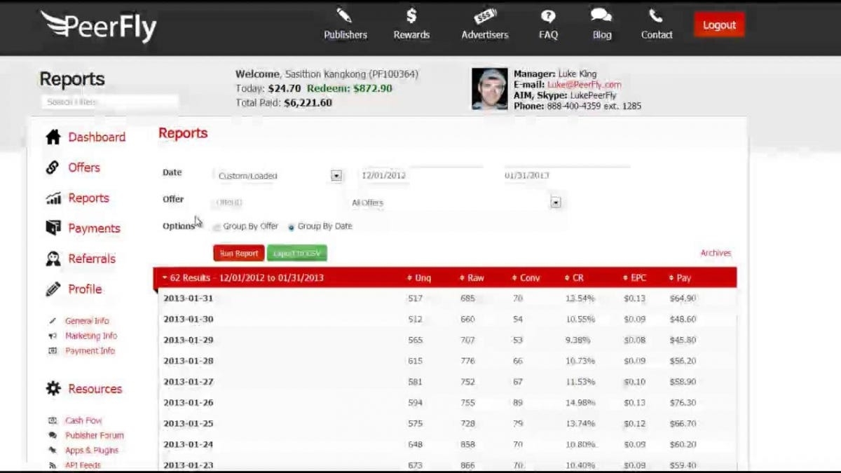Viewport: 841px width, 473px height.
Task: Open Referrals from the sidebar
Action: click(x=91, y=259)
